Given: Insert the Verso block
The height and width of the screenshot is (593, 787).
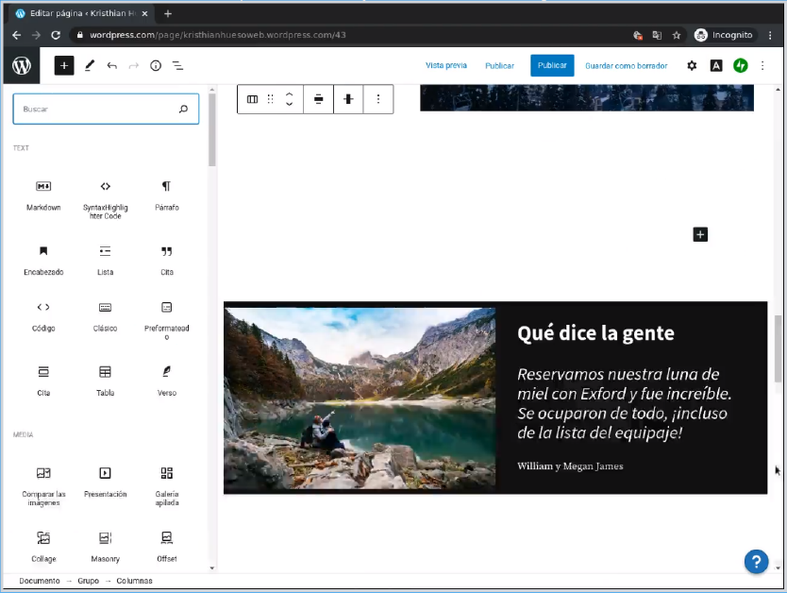Looking at the screenshot, I should coord(167,381).
